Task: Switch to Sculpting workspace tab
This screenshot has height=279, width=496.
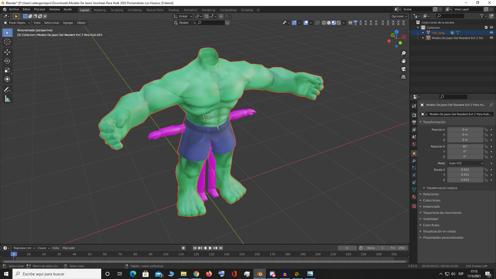Action: coord(117,10)
